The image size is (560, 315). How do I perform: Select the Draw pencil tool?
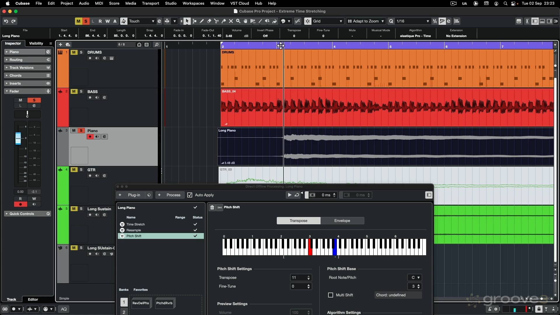point(202,21)
